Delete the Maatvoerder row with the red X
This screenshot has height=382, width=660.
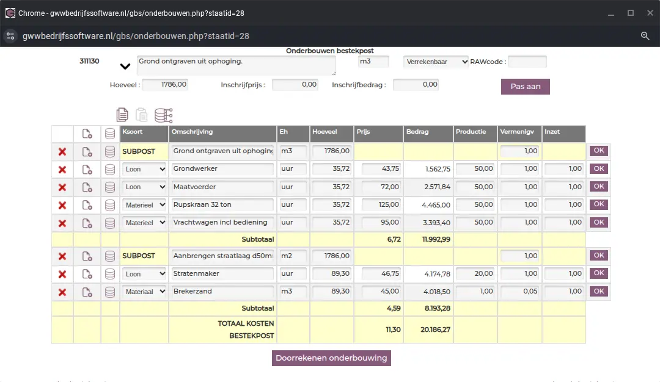62,187
